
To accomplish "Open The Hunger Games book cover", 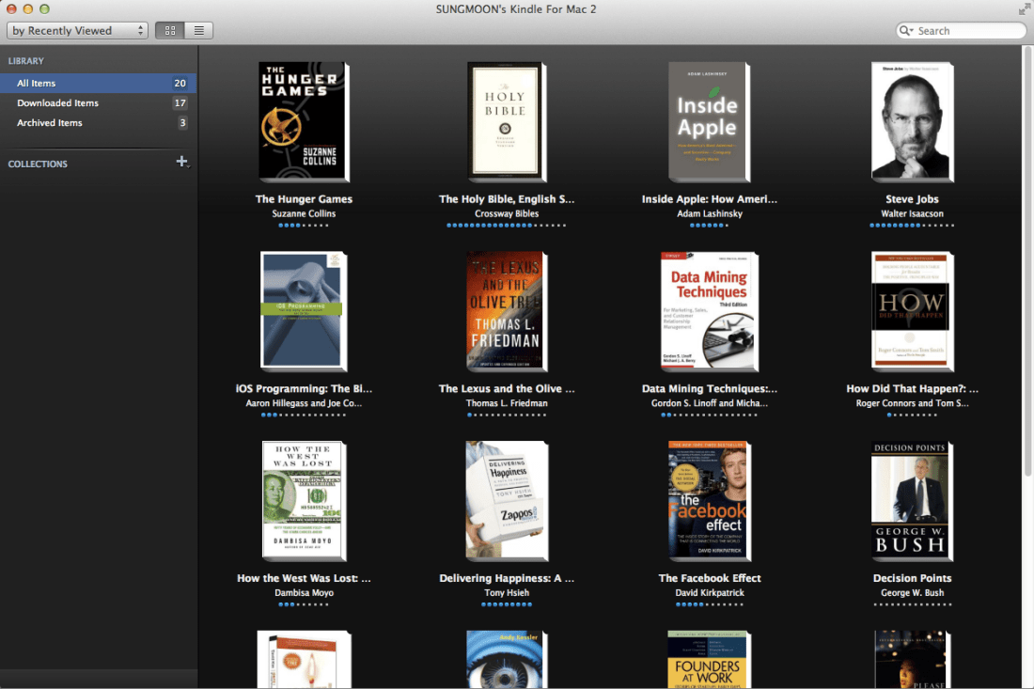I will [x=303, y=122].
